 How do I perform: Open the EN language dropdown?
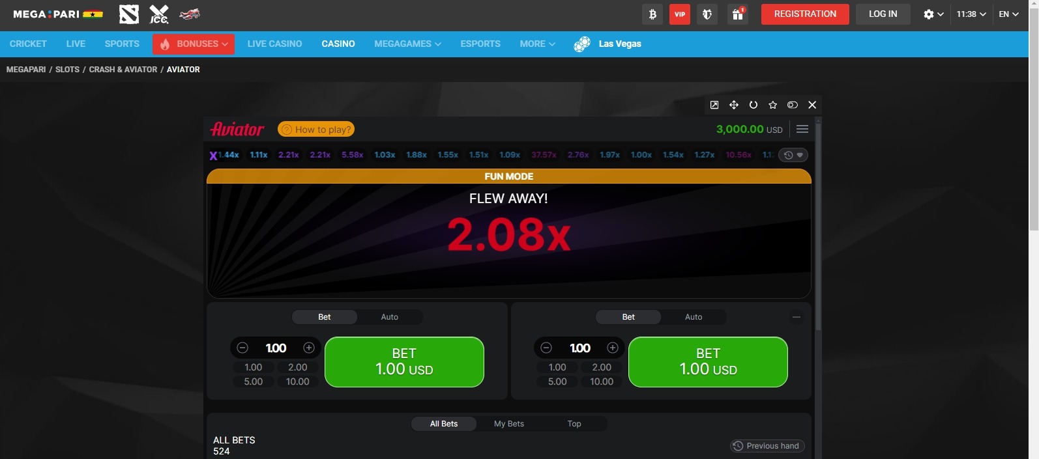pos(1008,14)
